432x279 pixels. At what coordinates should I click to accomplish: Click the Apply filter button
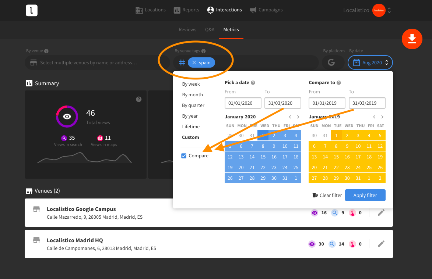[x=365, y=196]
